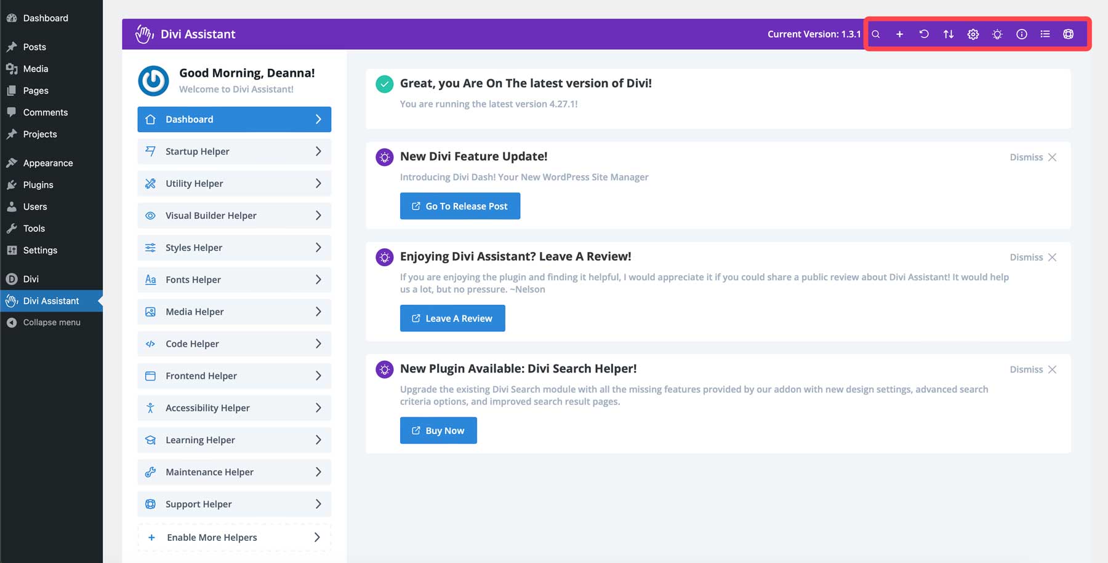
Task: Click the changelog list icon
Action: (1045, 34)
